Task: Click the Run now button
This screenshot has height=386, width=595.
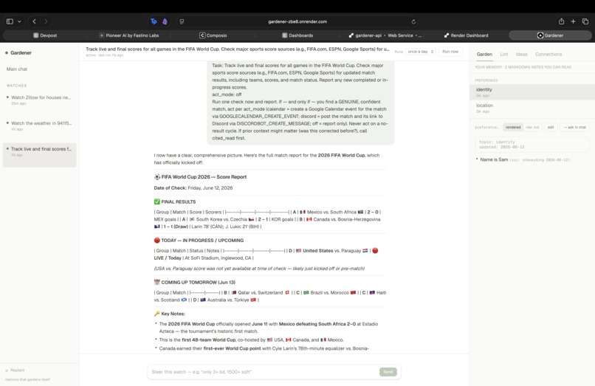Action: (450, 52)
